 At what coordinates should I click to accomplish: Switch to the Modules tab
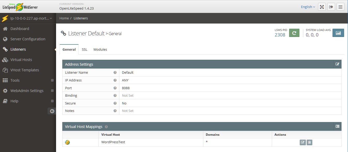coord(100,49)
